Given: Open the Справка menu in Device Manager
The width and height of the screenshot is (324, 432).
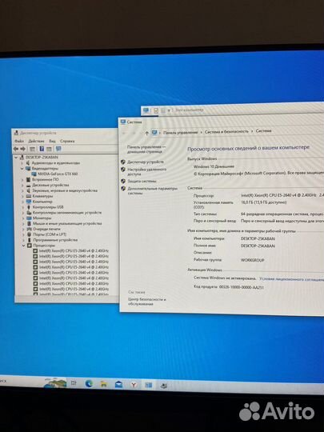Looking at the screenshot, I should 67,141.
